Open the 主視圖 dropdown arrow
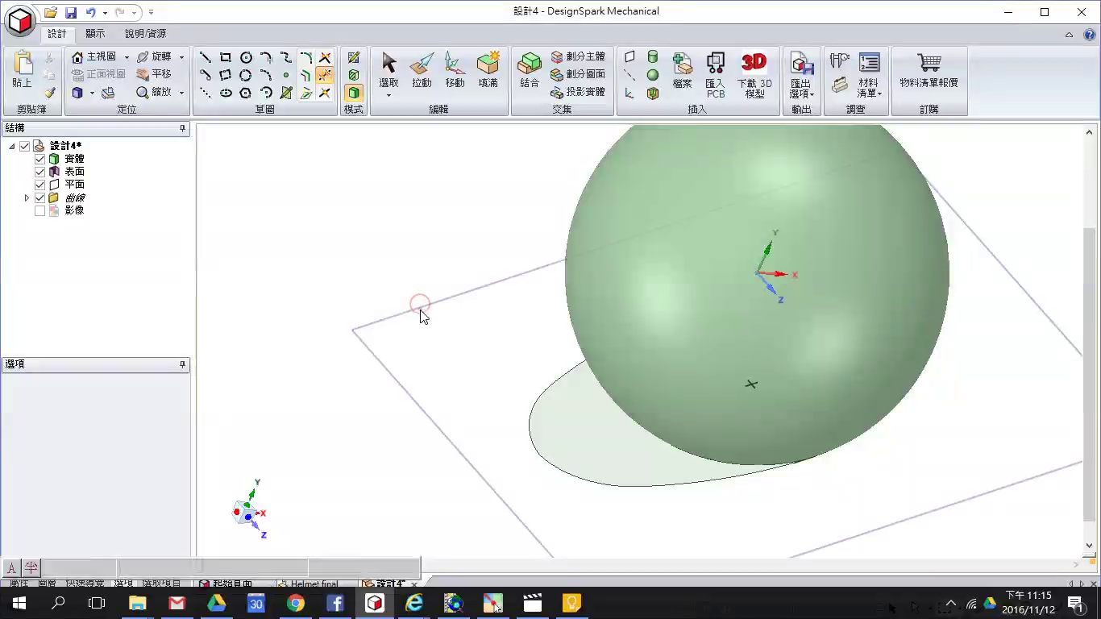Viewport: 1101px width, 619px height. coord(127,57)
